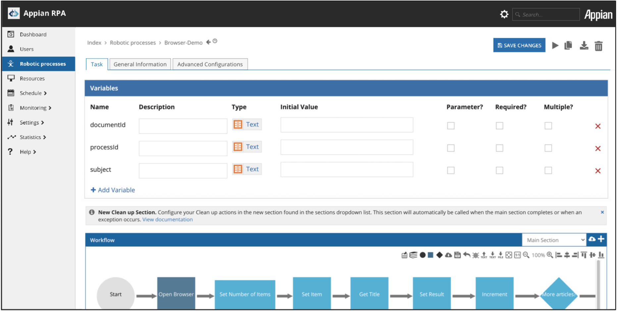Zoom out the workflow canvas
The height and width of the screenshot is (311, 617).
tap(526, 255)
